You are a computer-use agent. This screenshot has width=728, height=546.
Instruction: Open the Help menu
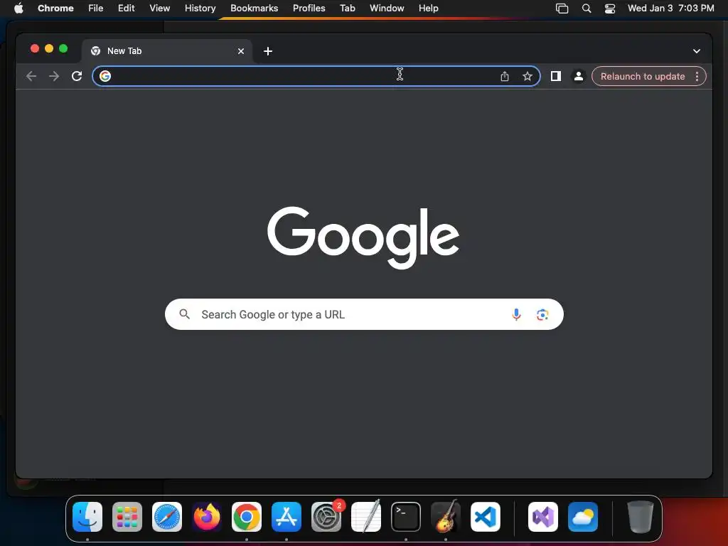(x=428, y=8)
